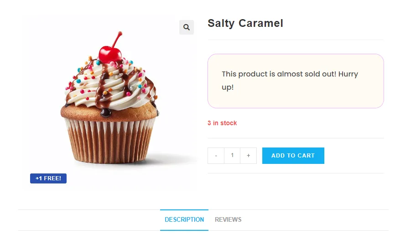This screenshot has height=239, width=416.
Task: Click the +1 FREE! badge
Action: [x=48, y=178]
